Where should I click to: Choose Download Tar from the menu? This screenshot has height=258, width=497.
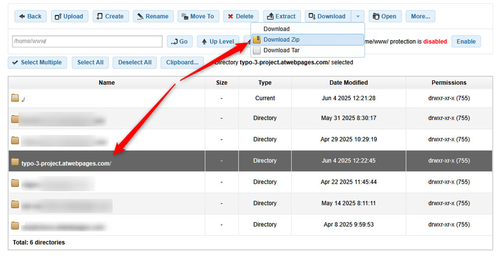[281, 50]
